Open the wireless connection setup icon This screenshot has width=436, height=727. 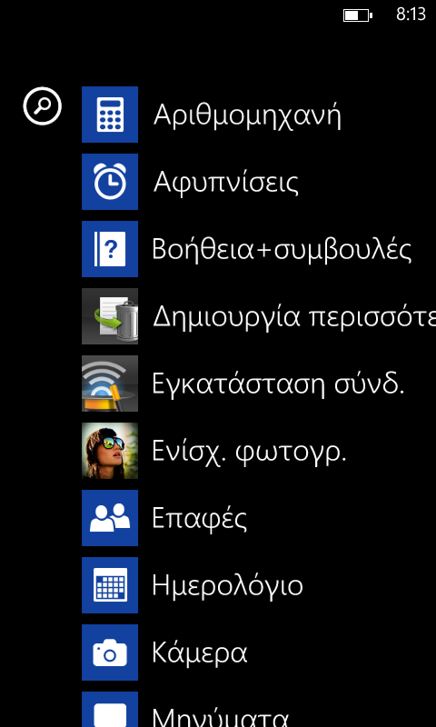point(110,383)
